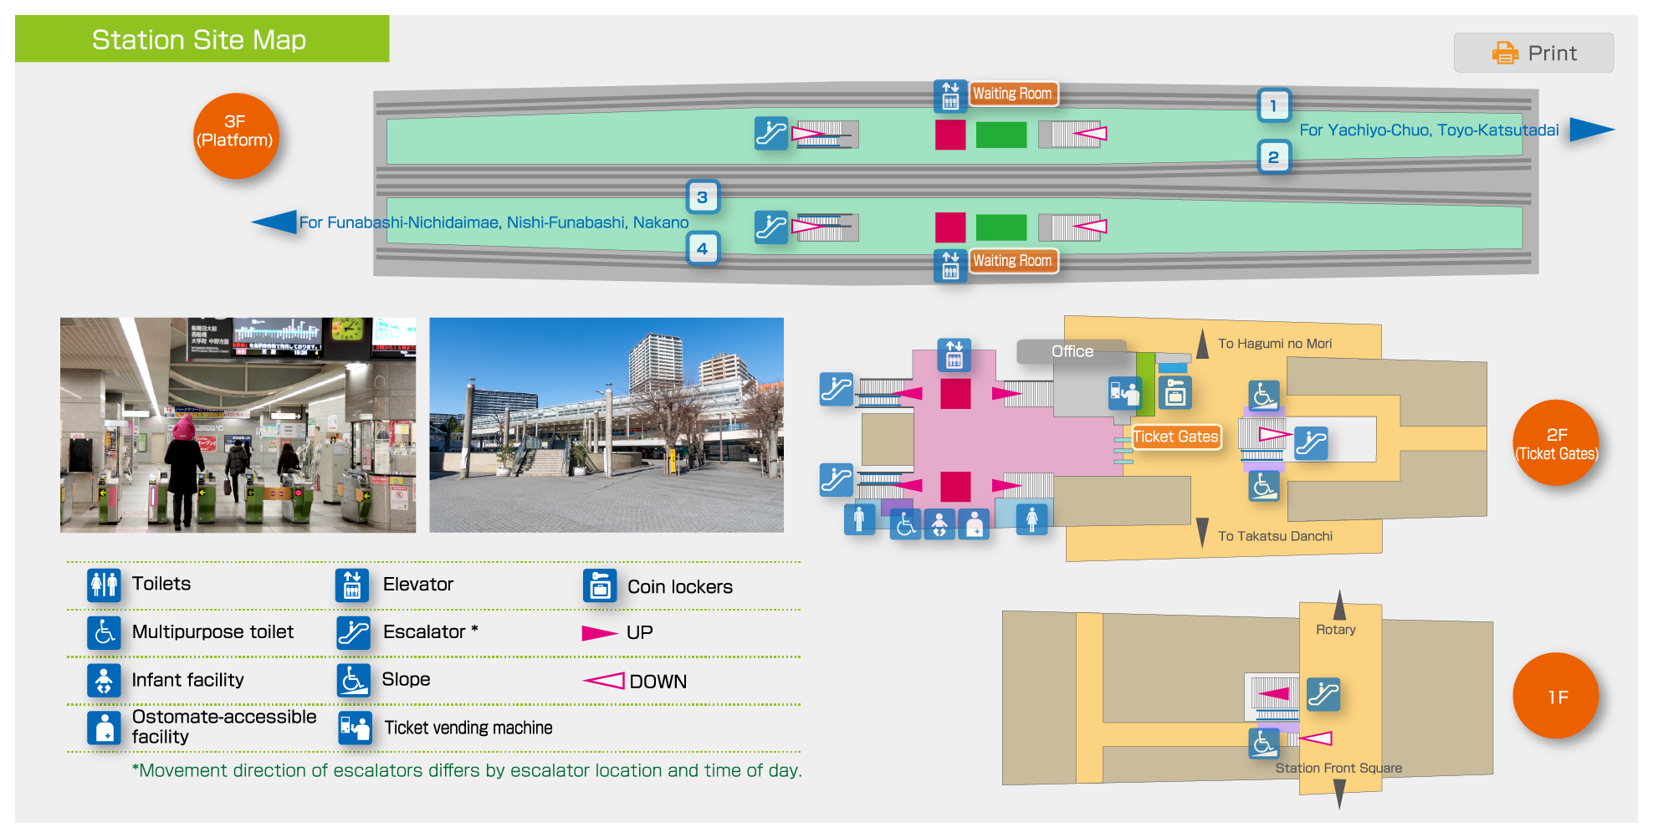Click the Infant facility legend icon

(104, 680)
